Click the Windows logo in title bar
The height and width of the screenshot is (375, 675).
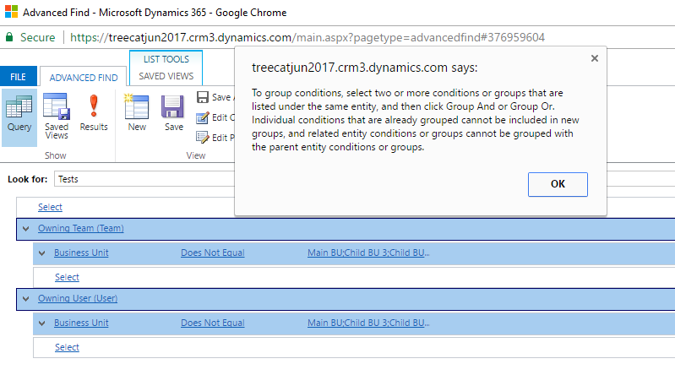11,12
